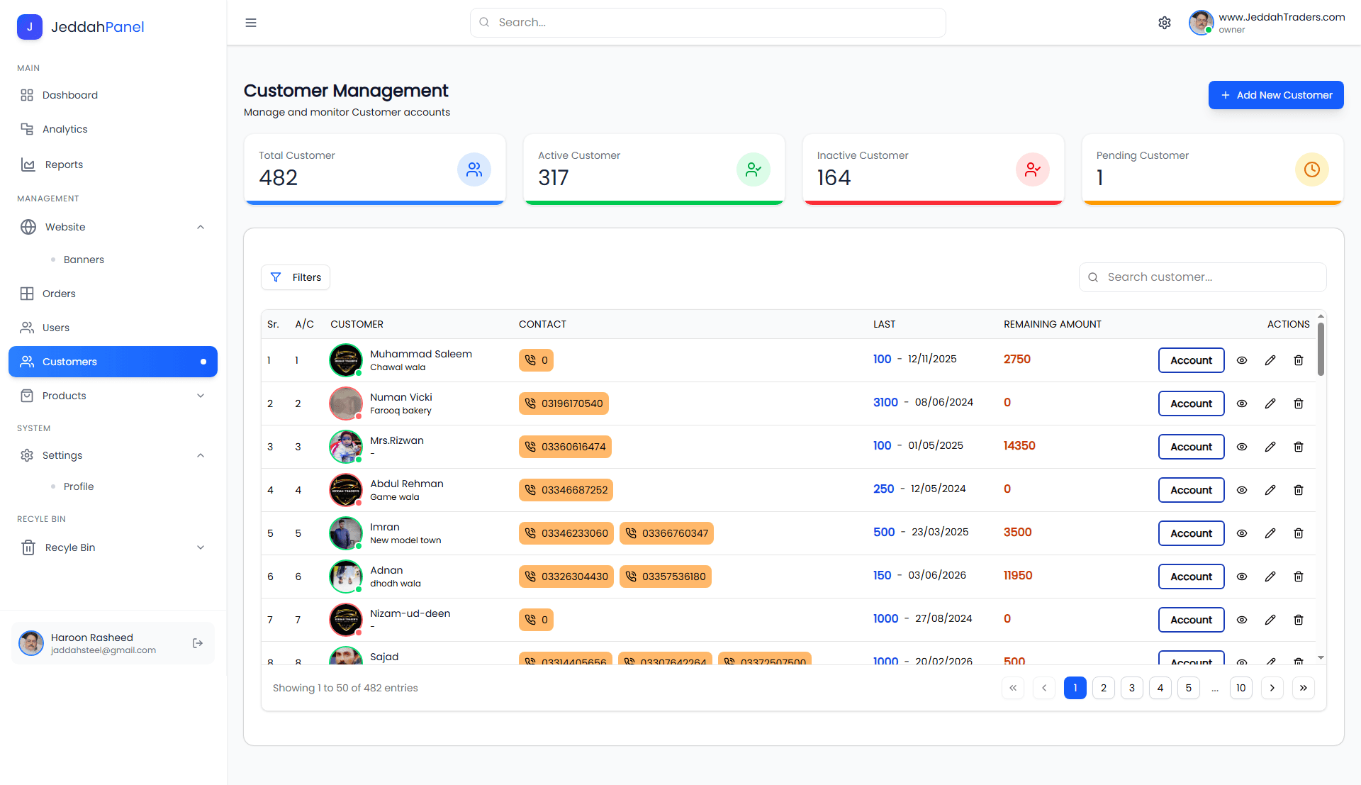Edit Adnan's record with pencil icon
Screen dimensions: 1361x785
click(x=1270, y=577)
